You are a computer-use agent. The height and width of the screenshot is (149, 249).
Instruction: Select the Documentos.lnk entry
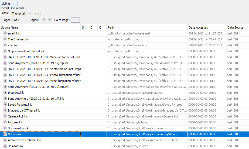coord(18,128)
